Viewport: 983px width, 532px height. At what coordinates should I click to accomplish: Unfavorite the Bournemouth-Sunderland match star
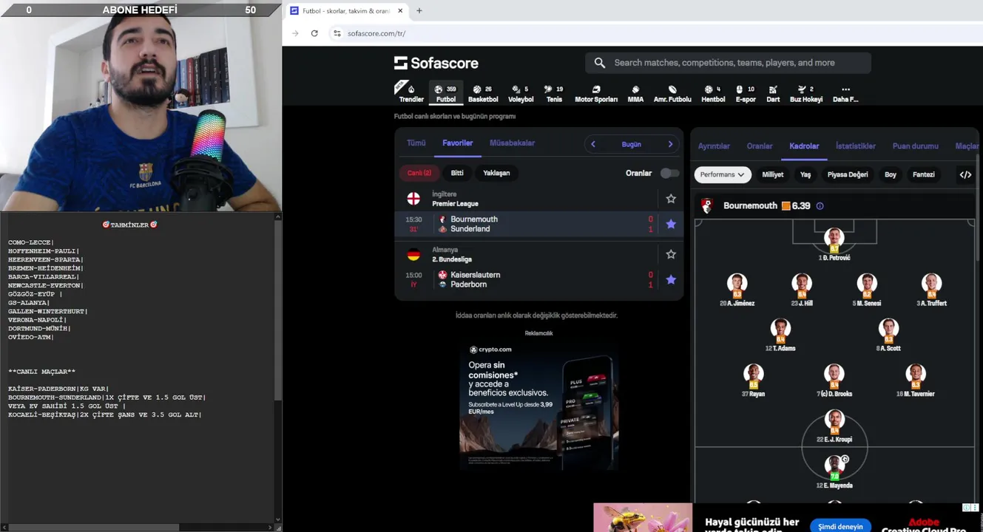(671, 224)
